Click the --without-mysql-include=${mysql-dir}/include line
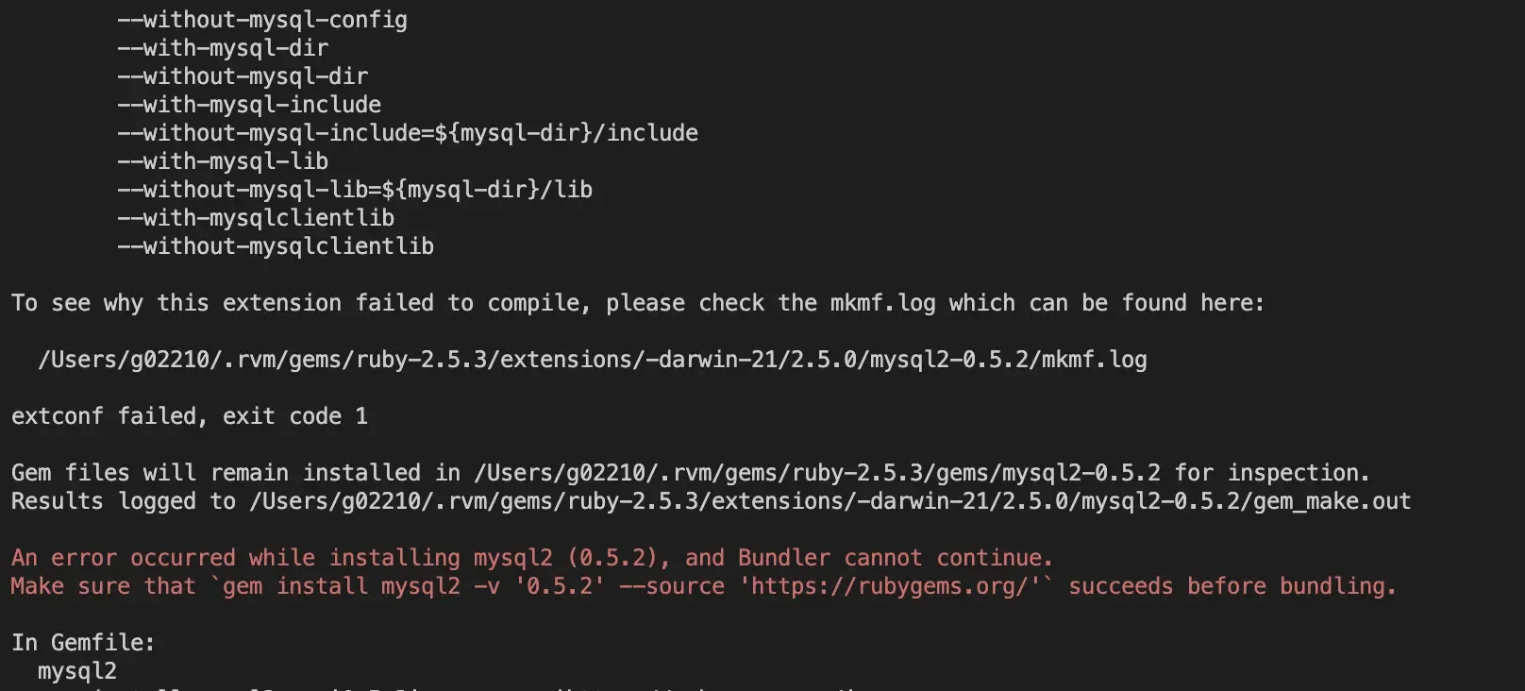This screenshot has width=1525, height=691. click(408, 133)
